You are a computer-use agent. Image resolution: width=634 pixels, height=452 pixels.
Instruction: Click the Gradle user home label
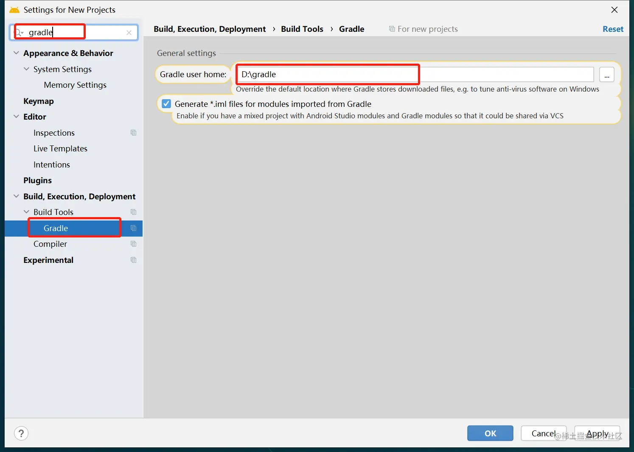pyautogui.click(x=193, y=74)
